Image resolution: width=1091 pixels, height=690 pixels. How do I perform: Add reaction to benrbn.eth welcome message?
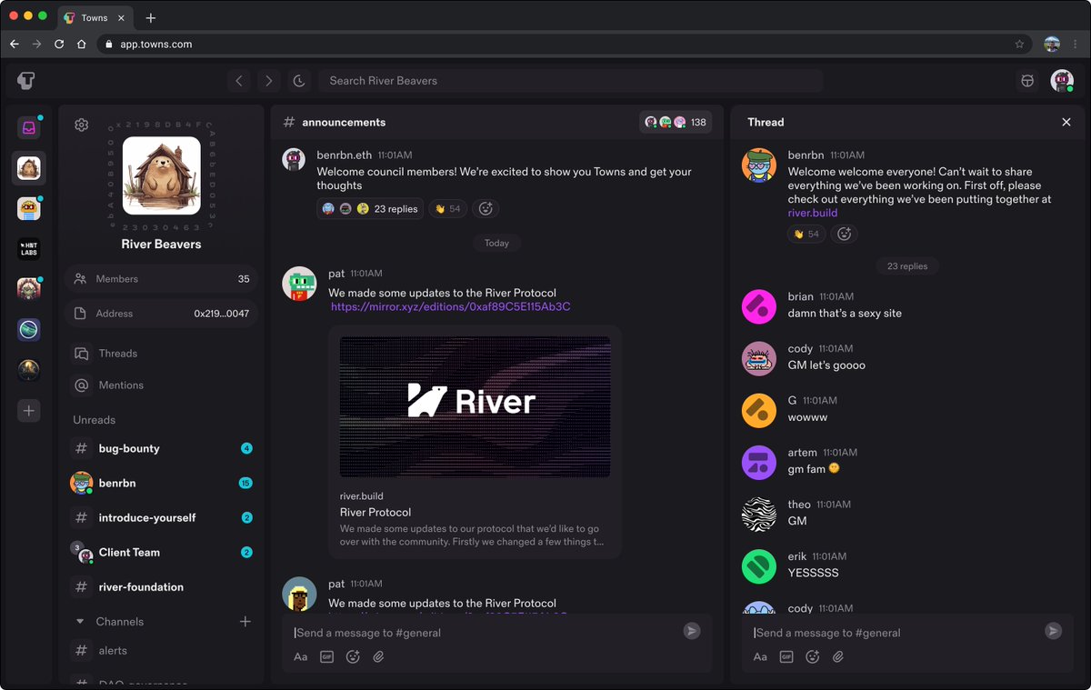tap(486, 209)
